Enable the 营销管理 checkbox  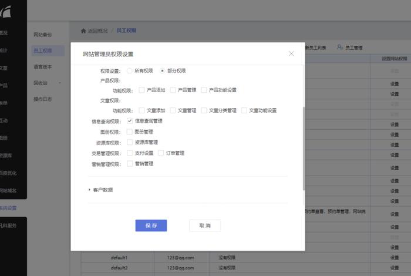point(130,164)
